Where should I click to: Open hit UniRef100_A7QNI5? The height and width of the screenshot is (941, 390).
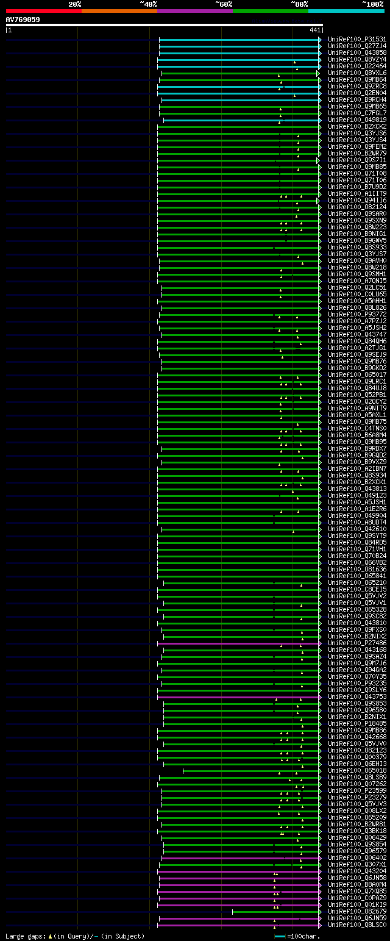[x=357, y=281]
